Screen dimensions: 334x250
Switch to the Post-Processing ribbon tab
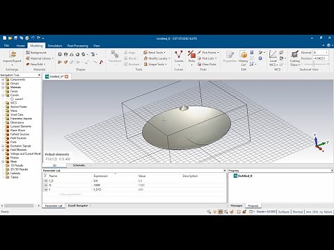pyautogui.click(x=78, y=46)
